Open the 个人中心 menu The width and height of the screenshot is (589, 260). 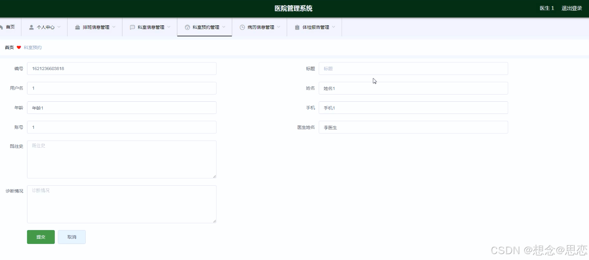[x=44, y=27]
